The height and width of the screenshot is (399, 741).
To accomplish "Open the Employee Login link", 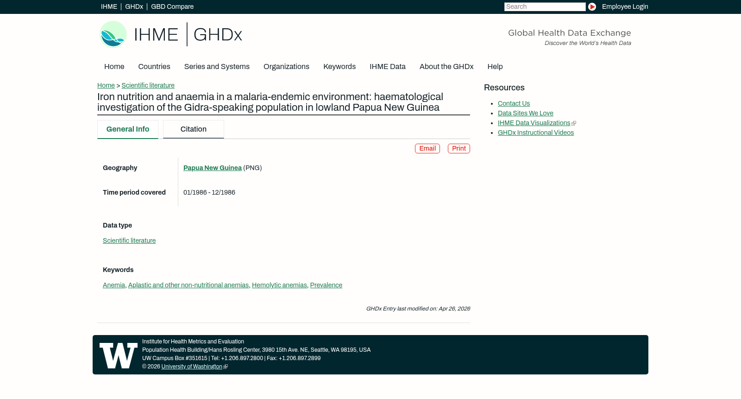I will point(625,6).
